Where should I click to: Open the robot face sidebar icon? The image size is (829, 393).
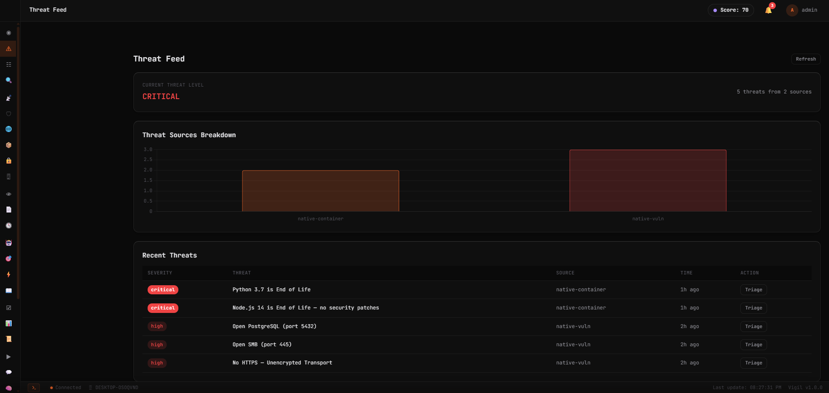coord(9,243)
